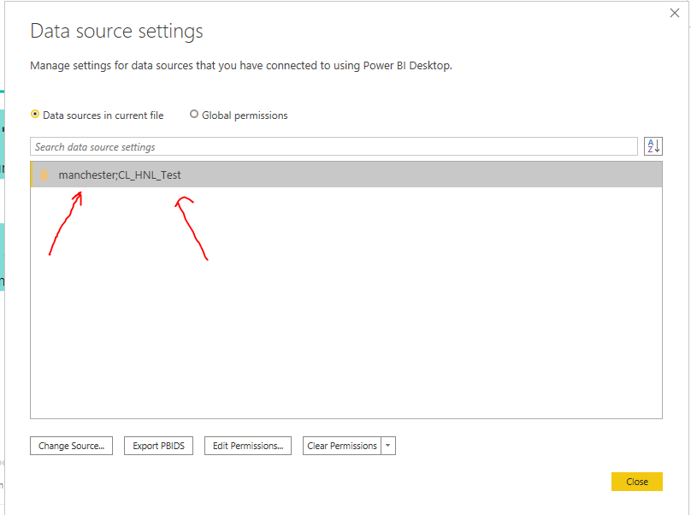Select manchester;CL_HNL_Test data source entry
This screenshot has width=691, height=515.
pyautogui.click(x=346, y=175)
